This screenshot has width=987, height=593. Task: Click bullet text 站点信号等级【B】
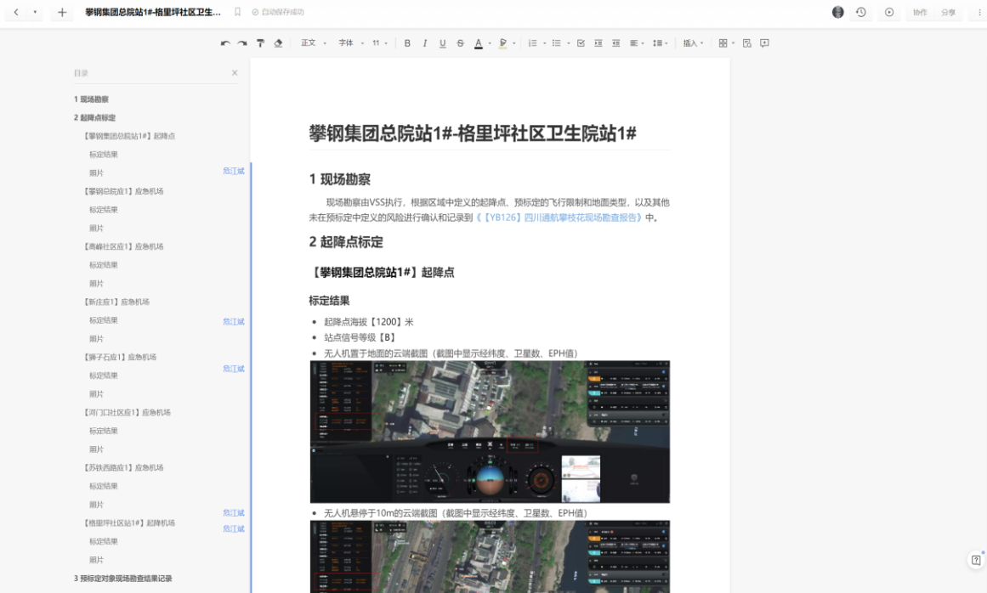[x=360, y=337]
